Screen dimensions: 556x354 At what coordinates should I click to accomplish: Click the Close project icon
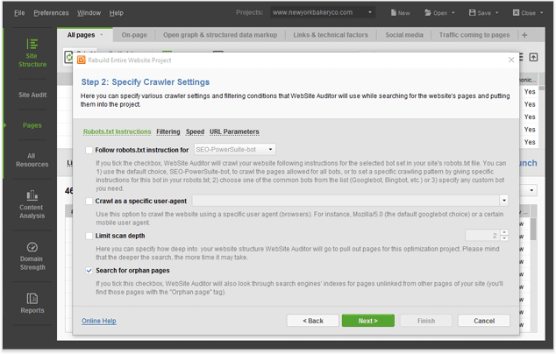click(516, 13)
